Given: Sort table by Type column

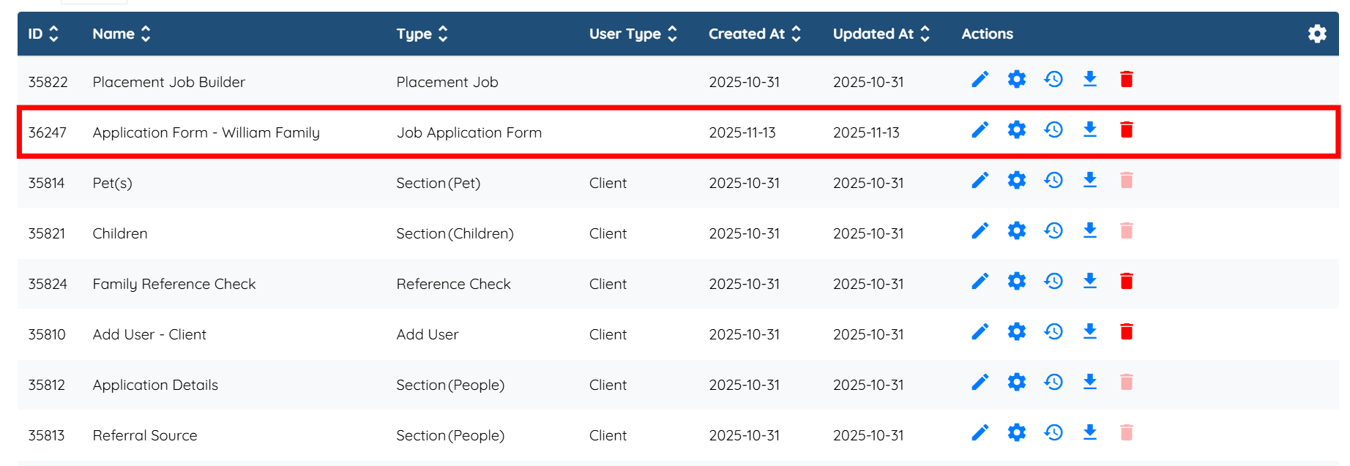Looking at the screenshot, I should click(x=442, y=34).
